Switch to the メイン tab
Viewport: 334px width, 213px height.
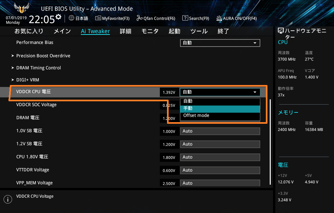tap(62, 31)
